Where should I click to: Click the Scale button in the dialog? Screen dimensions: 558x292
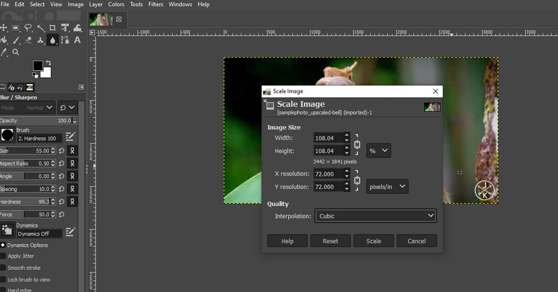pyautogui.click(x=374, y=241)
